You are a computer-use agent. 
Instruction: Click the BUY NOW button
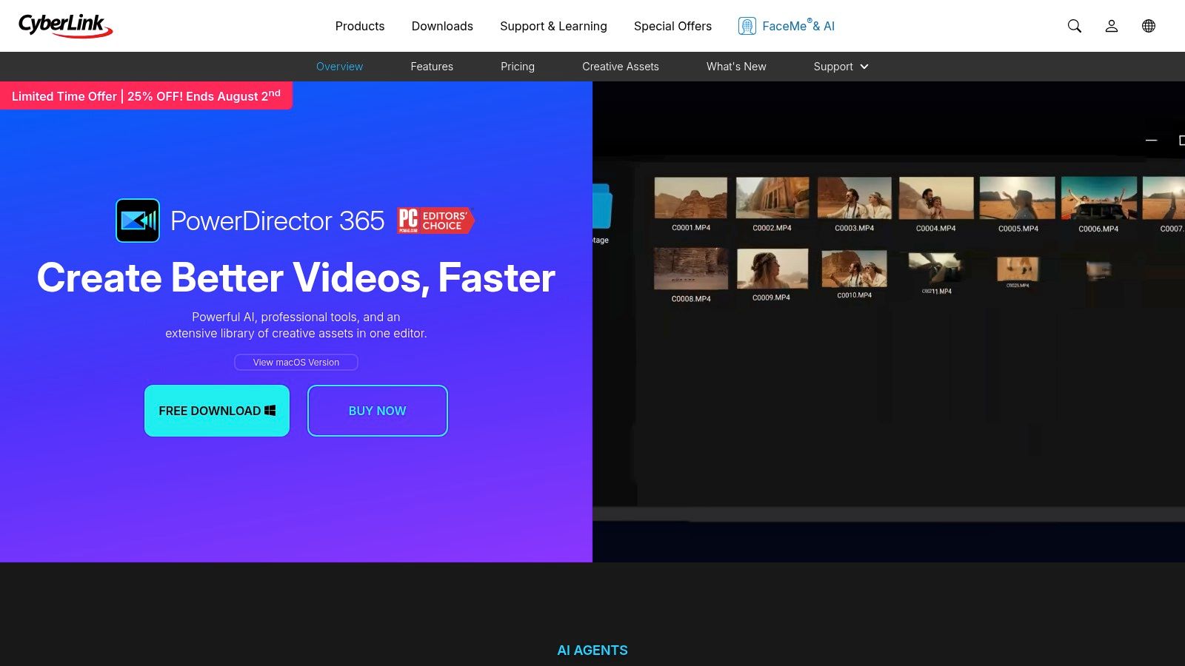tap(378, 411)
